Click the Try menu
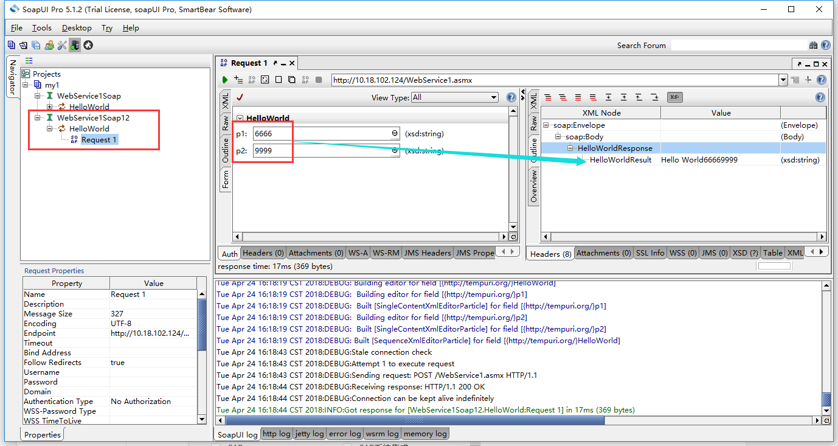Screen dimensions: 838x446 point(107,28)
